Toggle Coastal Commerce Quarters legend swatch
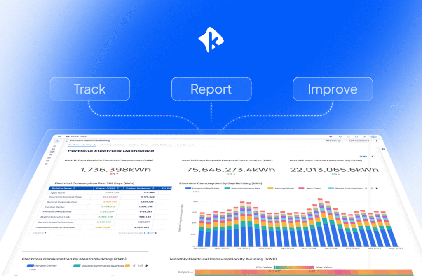The width and height of the screenshot is (422, 276). pos(77,266)
